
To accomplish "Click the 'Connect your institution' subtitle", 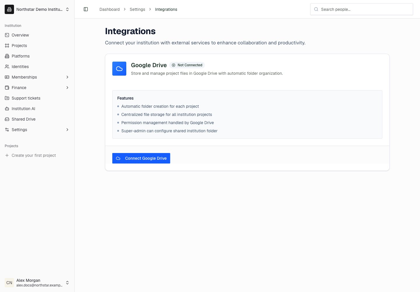I will pos(205,43).
